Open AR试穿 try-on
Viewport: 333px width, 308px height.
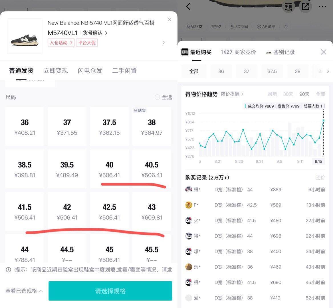(x=266, y=27)
